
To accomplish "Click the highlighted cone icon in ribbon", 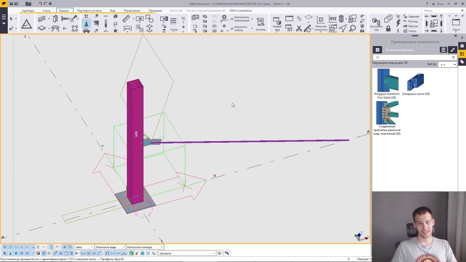I will pyautogui.click(x=86, y=24).
